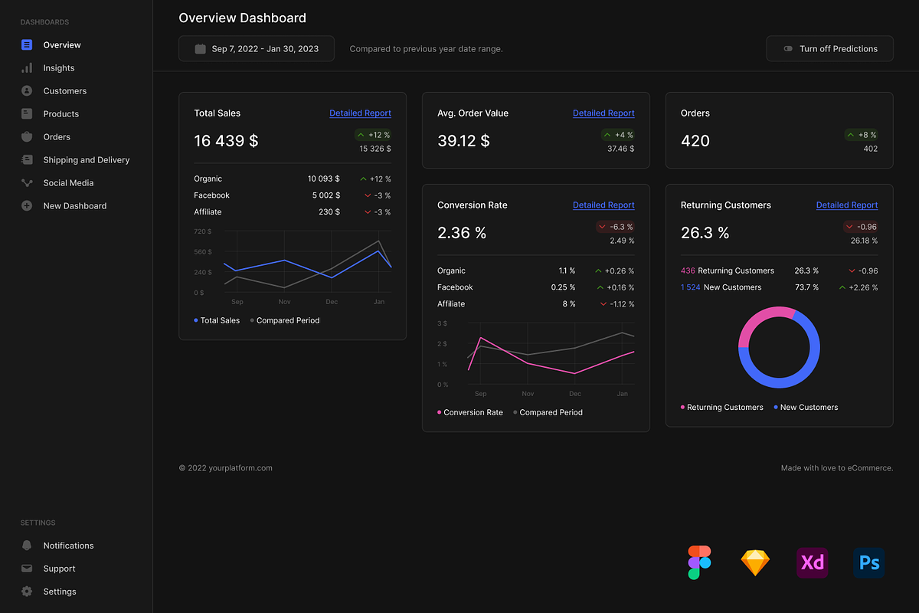
Task: Click the 420 orders count
Action: pos(695,141)
